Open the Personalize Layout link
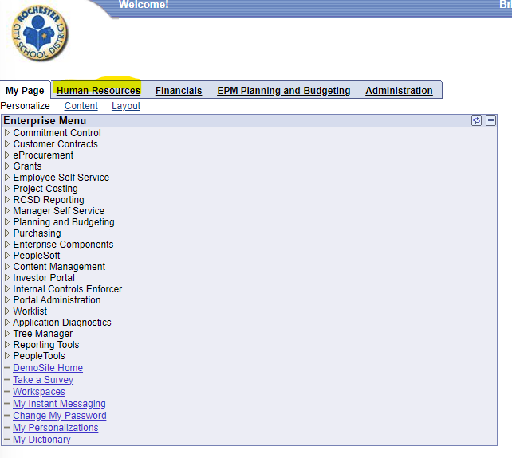The height and width of the screenshot is (458, 512). pos(126,106)
